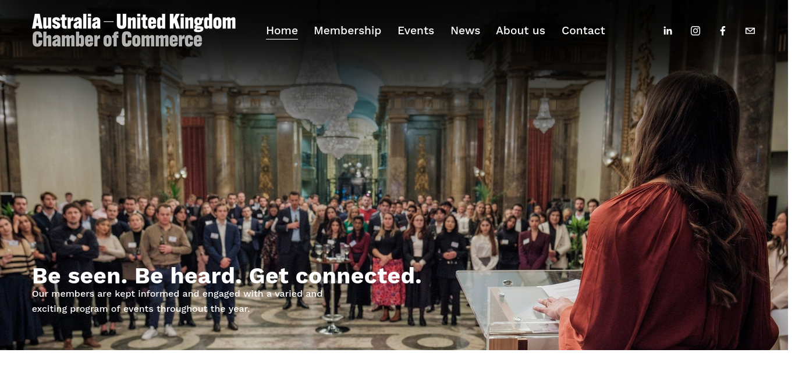Click the white area below the hero banner
This screenshot has height=378, width=795.
(x=397, y=364)
